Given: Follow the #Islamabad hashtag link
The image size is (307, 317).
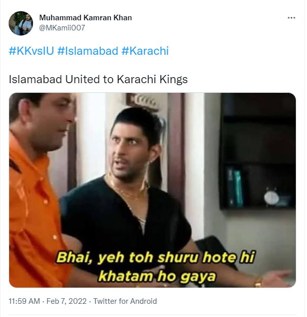Looking at the screenshot, I should [x=87, y=51].
